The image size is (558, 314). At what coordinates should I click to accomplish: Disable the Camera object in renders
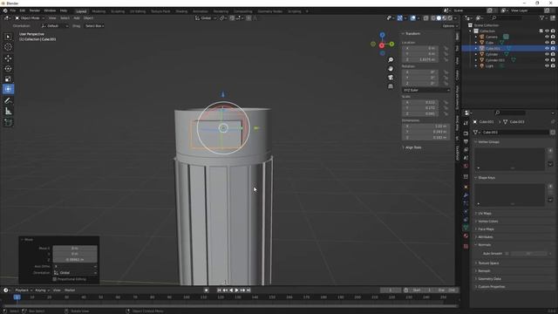click(x=553, y=37)
